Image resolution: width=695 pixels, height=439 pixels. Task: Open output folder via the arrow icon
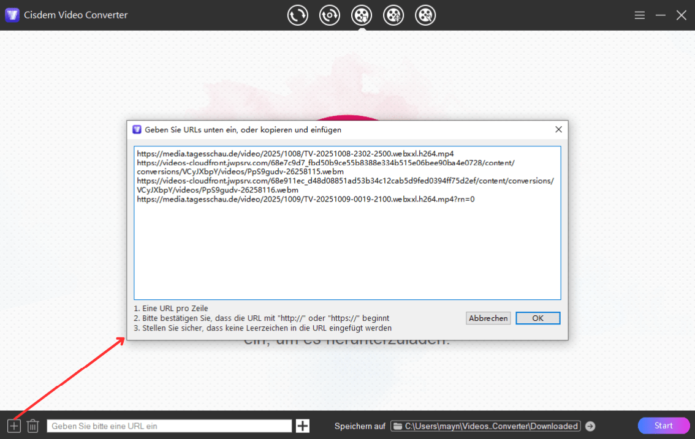coord(590,426)
